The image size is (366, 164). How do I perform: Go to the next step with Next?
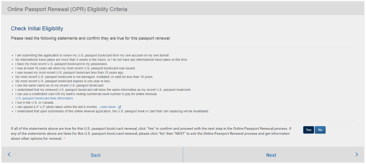(x=271, y=155)
